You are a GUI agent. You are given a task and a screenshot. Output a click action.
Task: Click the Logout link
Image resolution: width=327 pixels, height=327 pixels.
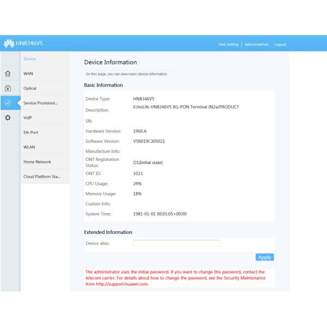[280, 44]
